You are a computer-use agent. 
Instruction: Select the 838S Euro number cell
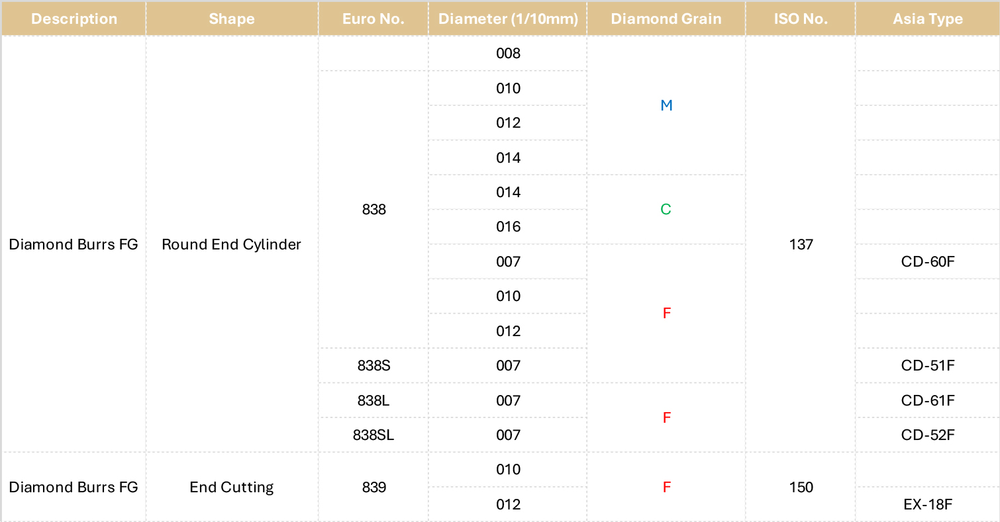click(374, 365)
